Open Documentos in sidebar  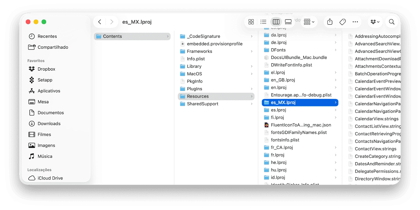(x=46, y=113)
